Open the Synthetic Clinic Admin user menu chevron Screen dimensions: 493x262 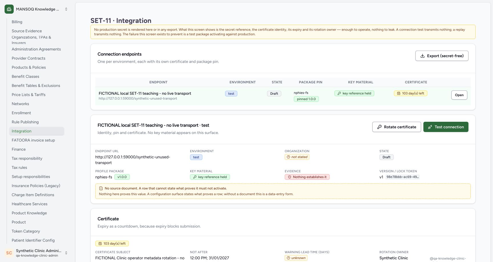coord(66,253)
